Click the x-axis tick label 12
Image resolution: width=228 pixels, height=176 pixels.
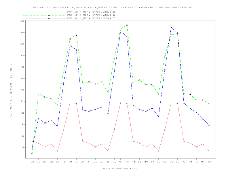(58, 162)
